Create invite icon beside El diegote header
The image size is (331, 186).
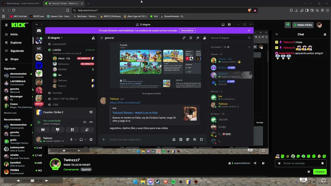93,38
